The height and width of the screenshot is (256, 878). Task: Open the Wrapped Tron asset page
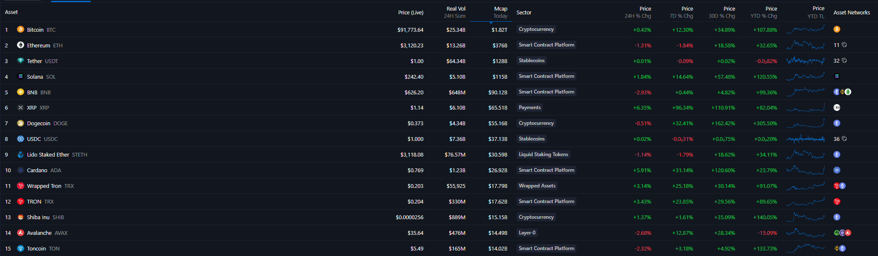pyautogui.click(x=44, y=186)
